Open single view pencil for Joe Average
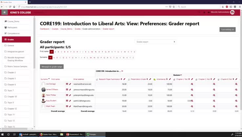Viewport: 242px width, 137px height. click(70, 84)
